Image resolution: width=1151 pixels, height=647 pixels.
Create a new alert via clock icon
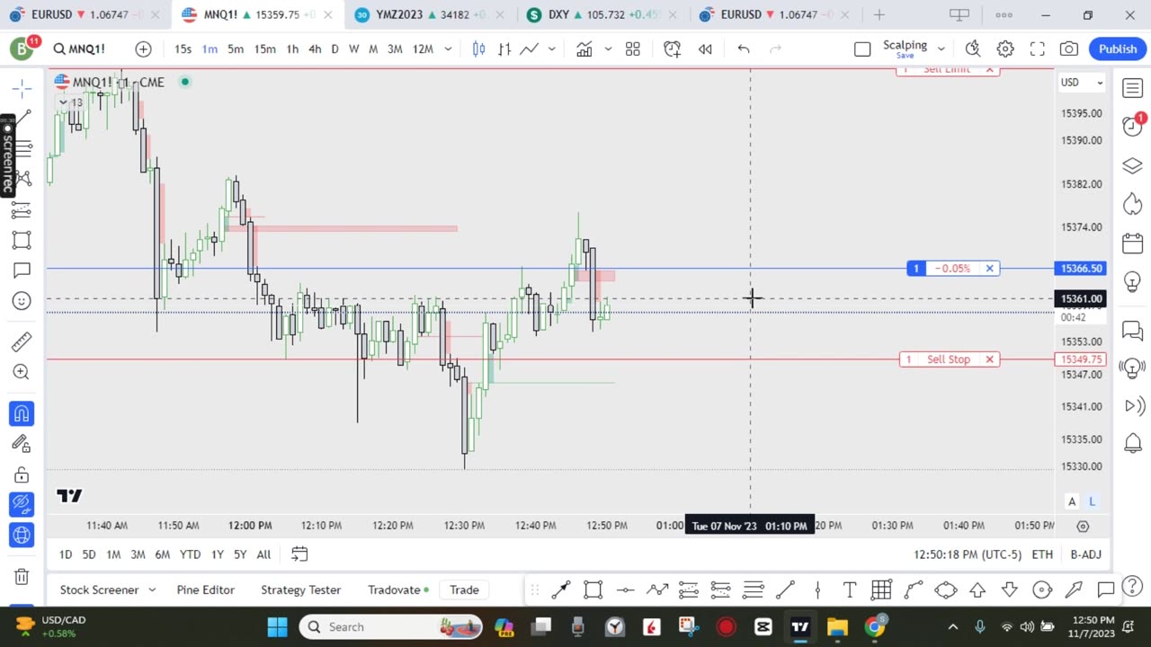(x=672, y=49)
